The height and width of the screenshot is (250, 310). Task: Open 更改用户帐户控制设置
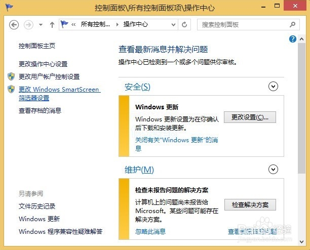click(x=49, y=76)
